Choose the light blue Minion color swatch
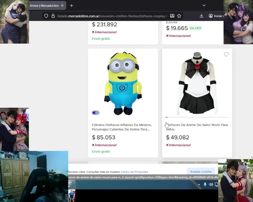253x202 pixels. coord(97,113)
